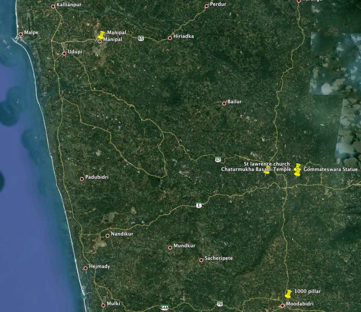Click the route 65 highway shield
Screen dimensions: 361x312
click(141, 38)
